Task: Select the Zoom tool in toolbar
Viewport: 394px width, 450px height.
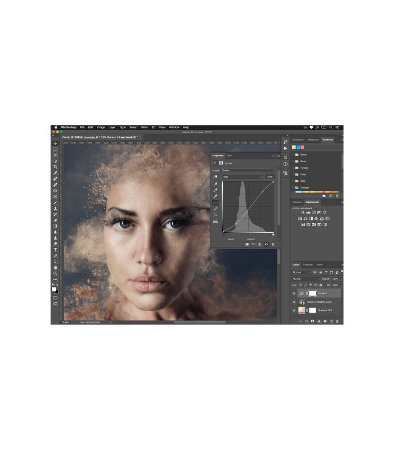Action: (55, 273)
